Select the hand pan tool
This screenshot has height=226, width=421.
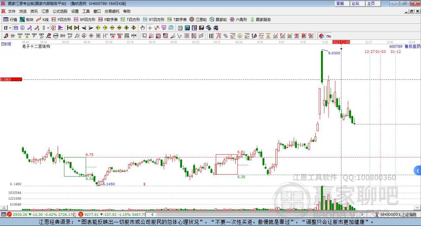click(x=143, y=28)
